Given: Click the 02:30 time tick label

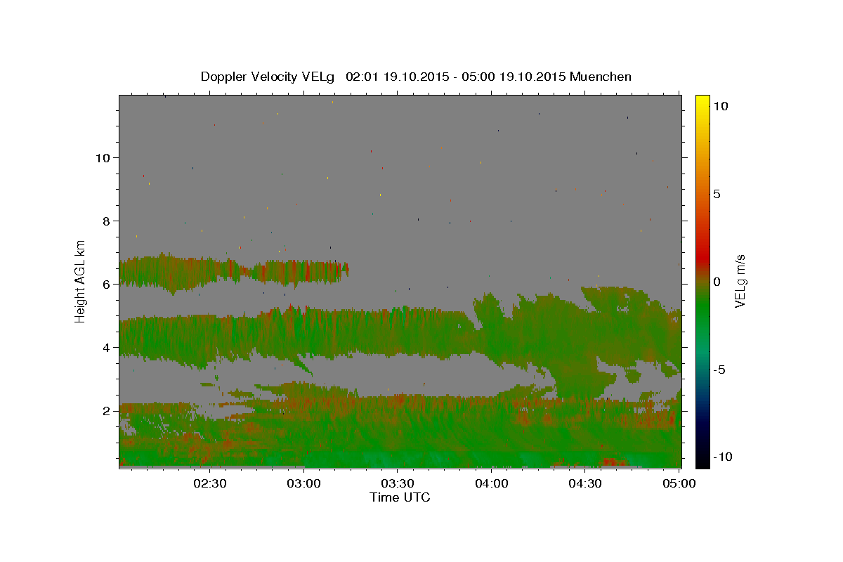Looking at the screenshot, I should coord(210,483).
